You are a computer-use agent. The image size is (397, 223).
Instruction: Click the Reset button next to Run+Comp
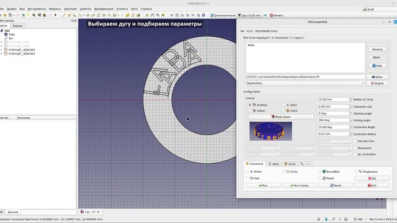pos(336,186)
